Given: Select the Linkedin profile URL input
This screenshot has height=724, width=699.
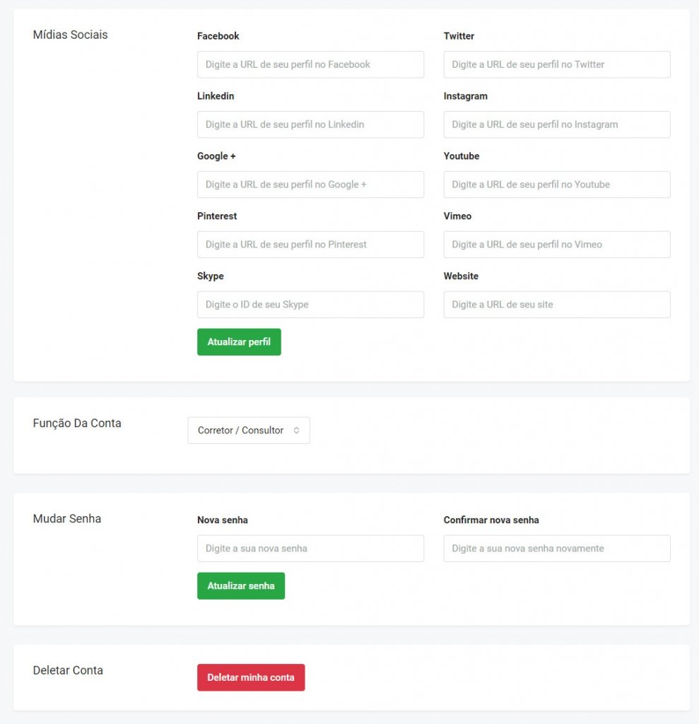Looking at the screenshot, I should click(310, 124).
